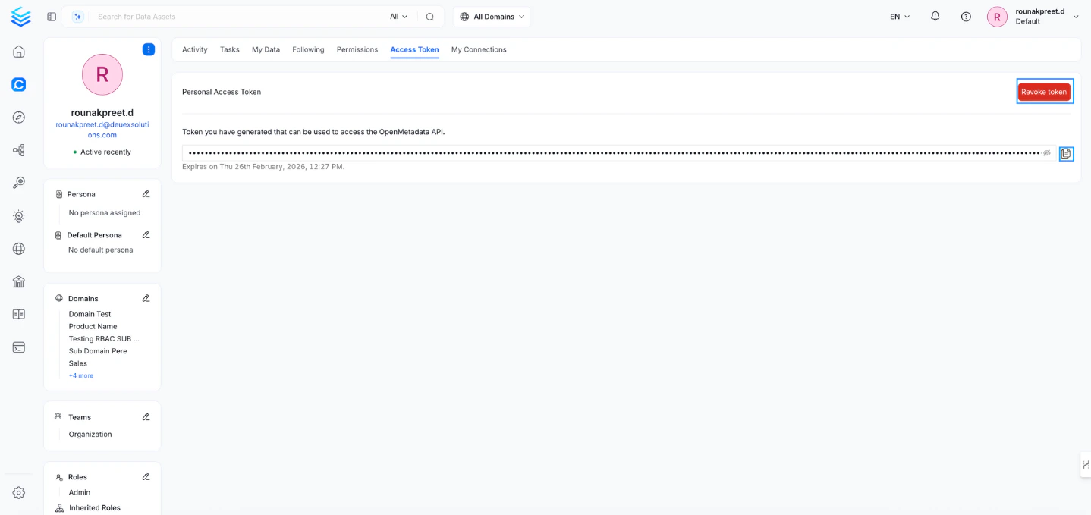Click the Admin role

point(80,492)
